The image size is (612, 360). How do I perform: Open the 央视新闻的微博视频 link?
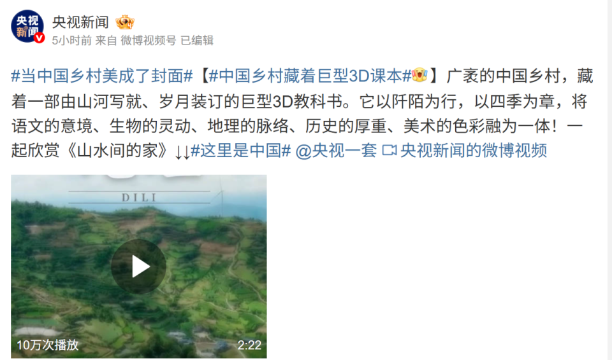[x=474, y=150]
